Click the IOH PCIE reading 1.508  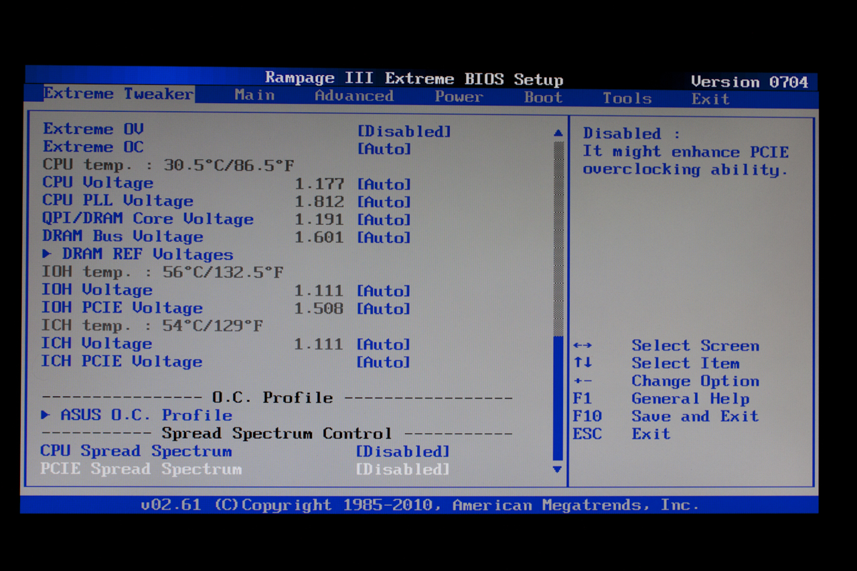tap(319, 309)
